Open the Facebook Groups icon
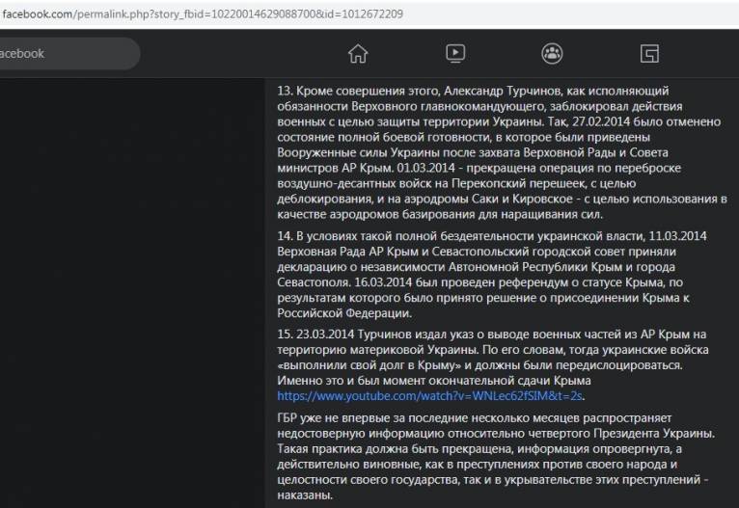The height and width of the screenshot is (508, 739). [x=552, y=54]
